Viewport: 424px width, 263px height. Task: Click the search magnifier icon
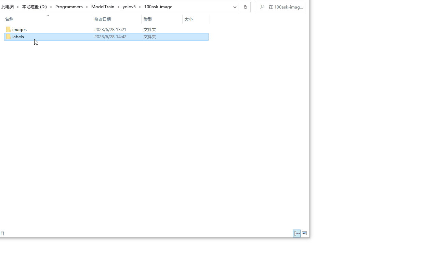[x=262, y=7]
